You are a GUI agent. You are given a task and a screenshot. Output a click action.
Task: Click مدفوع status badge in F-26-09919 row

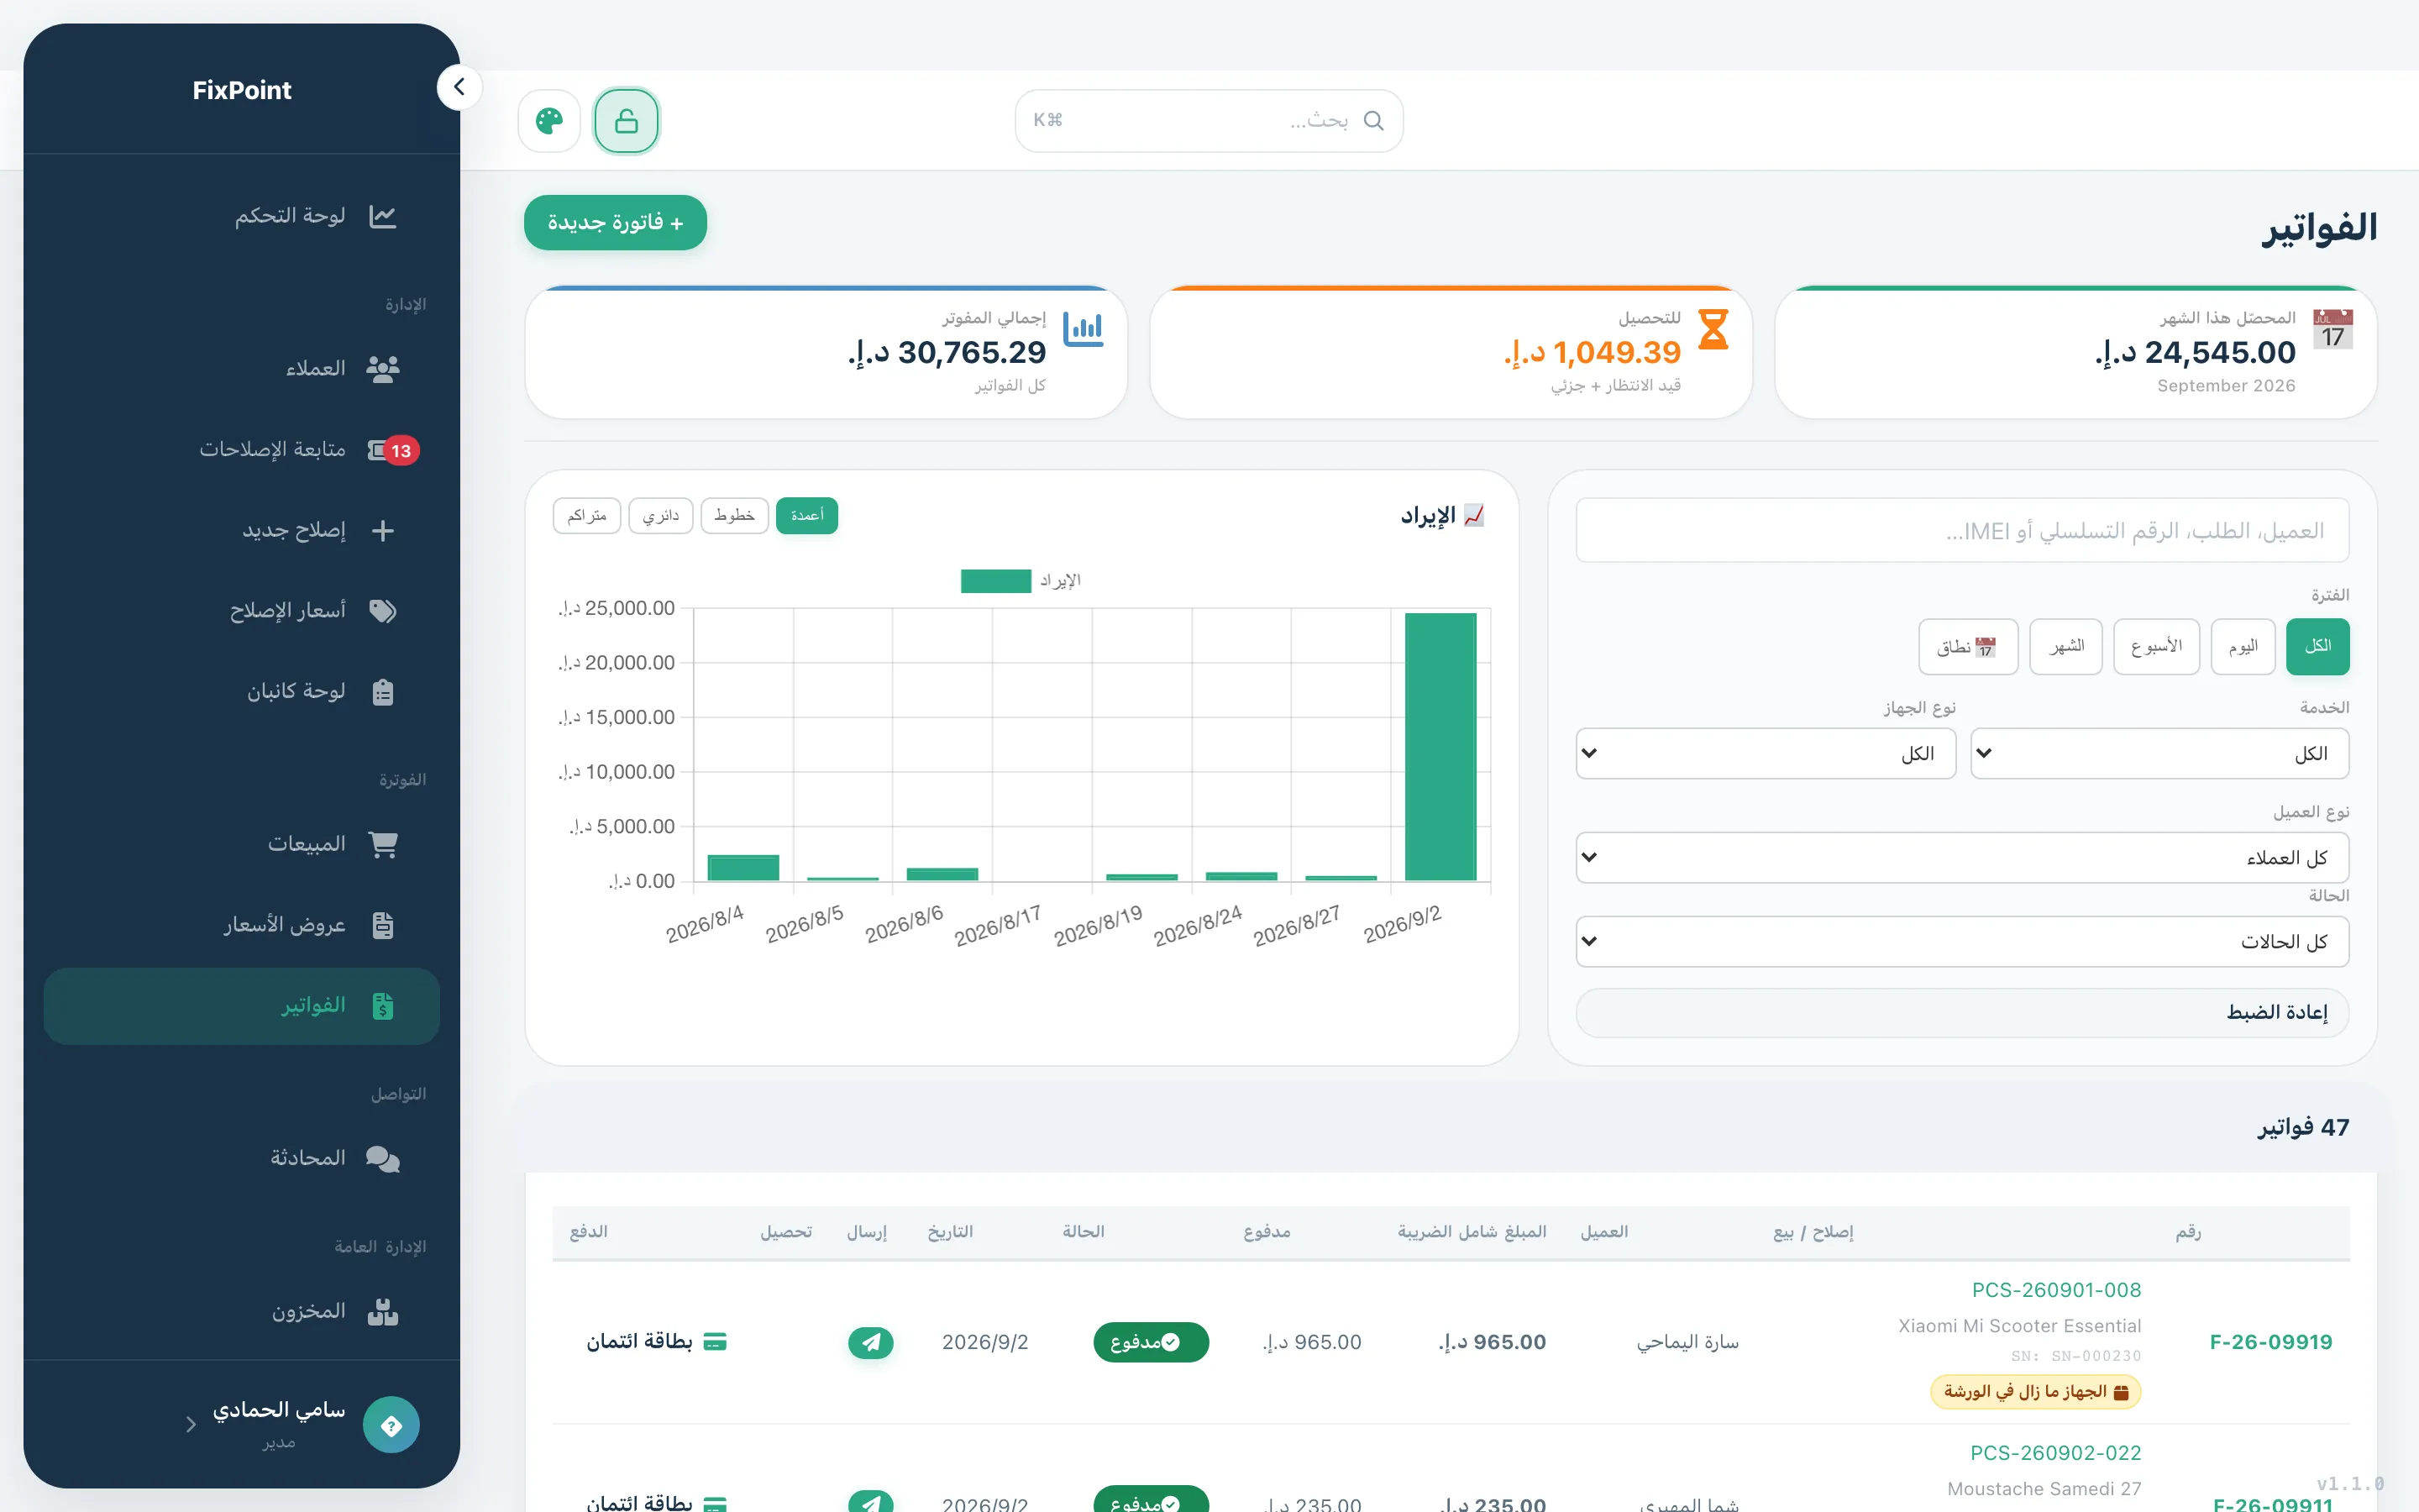(1151, 1342)
